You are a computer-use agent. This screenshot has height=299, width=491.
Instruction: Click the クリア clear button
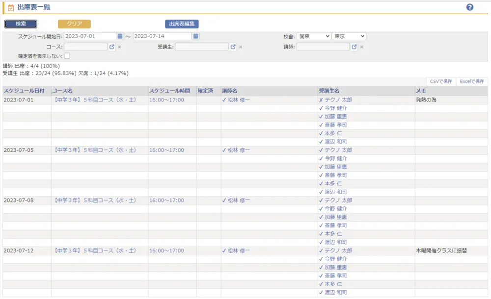[x=74, y=24]
